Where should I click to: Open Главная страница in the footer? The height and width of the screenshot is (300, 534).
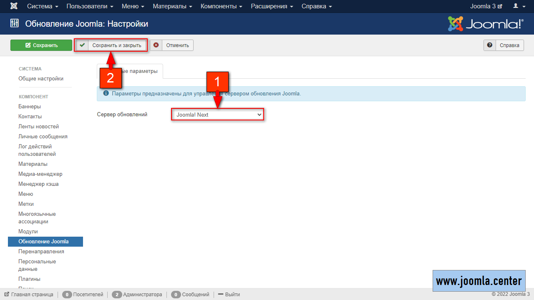point(32,295)
